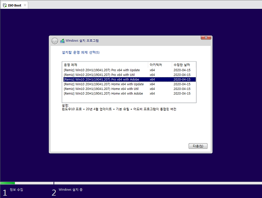Click 2020-04-15 date in Pro with Util row
This screenshot has width=262, height=198.
182,75
